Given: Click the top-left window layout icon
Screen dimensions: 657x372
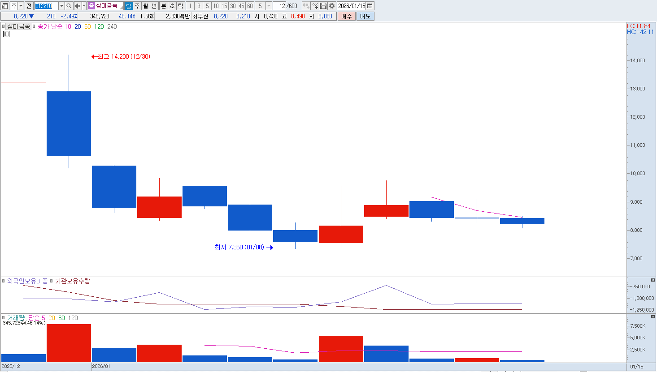Looking at the screenshot, I should [5, 6].
